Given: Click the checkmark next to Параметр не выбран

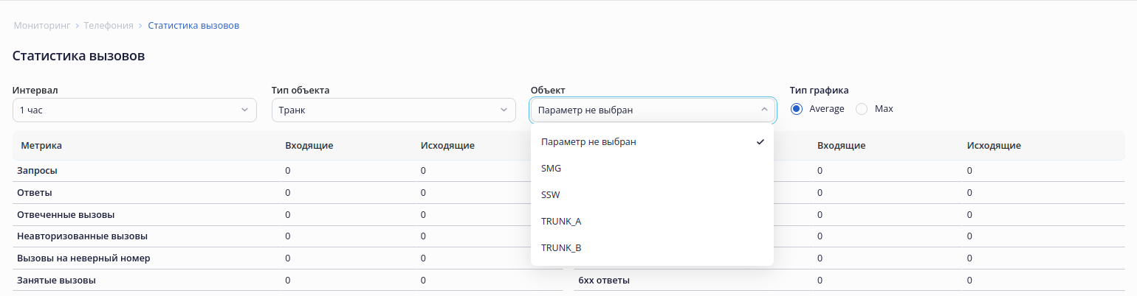Looking at the screenshot, I should pyautogui.click(x=760, y=142).
